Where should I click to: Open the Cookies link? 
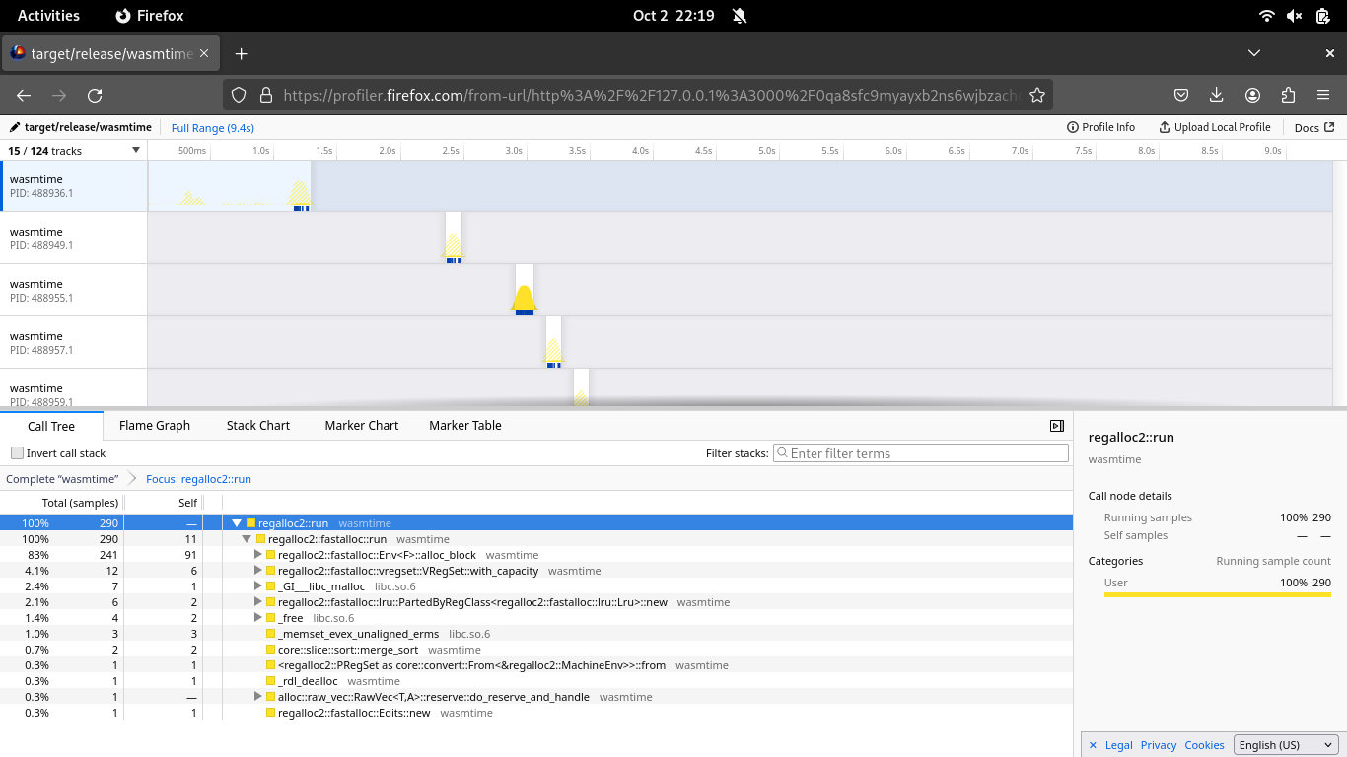point(1204,745)
